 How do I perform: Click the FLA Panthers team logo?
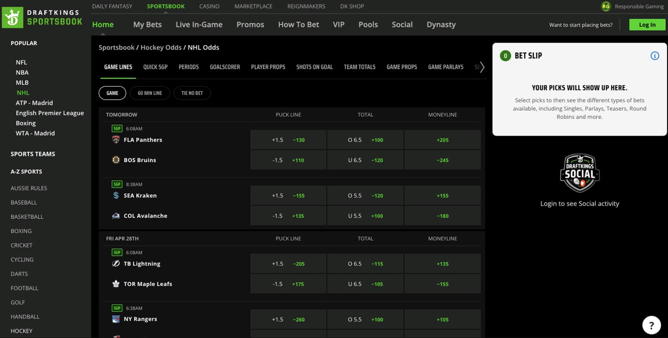(116, 140)
